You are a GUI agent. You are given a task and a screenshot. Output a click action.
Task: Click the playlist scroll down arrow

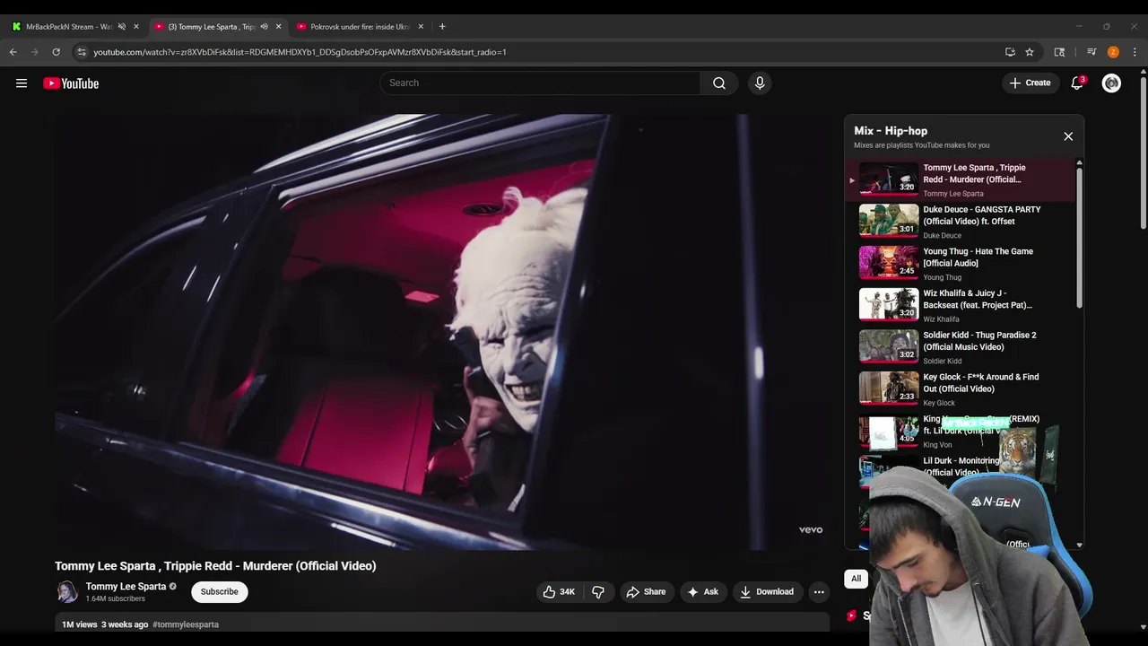(x=1079, y=545)
